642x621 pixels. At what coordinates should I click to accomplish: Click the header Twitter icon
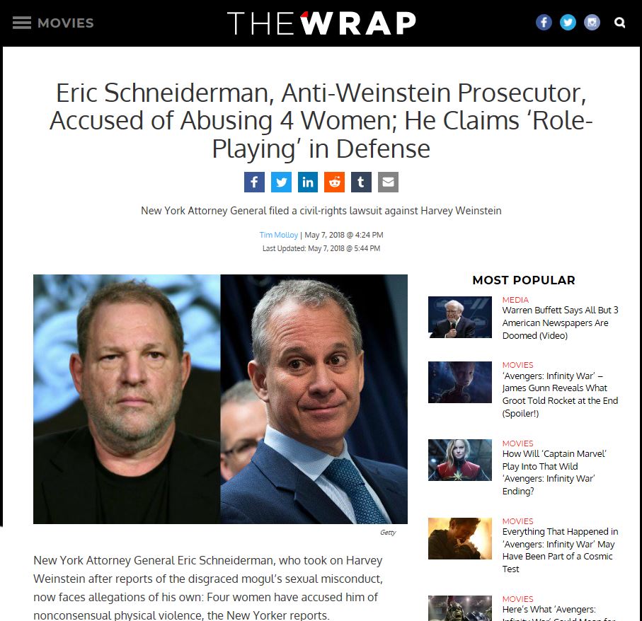(x=568, y=22)
